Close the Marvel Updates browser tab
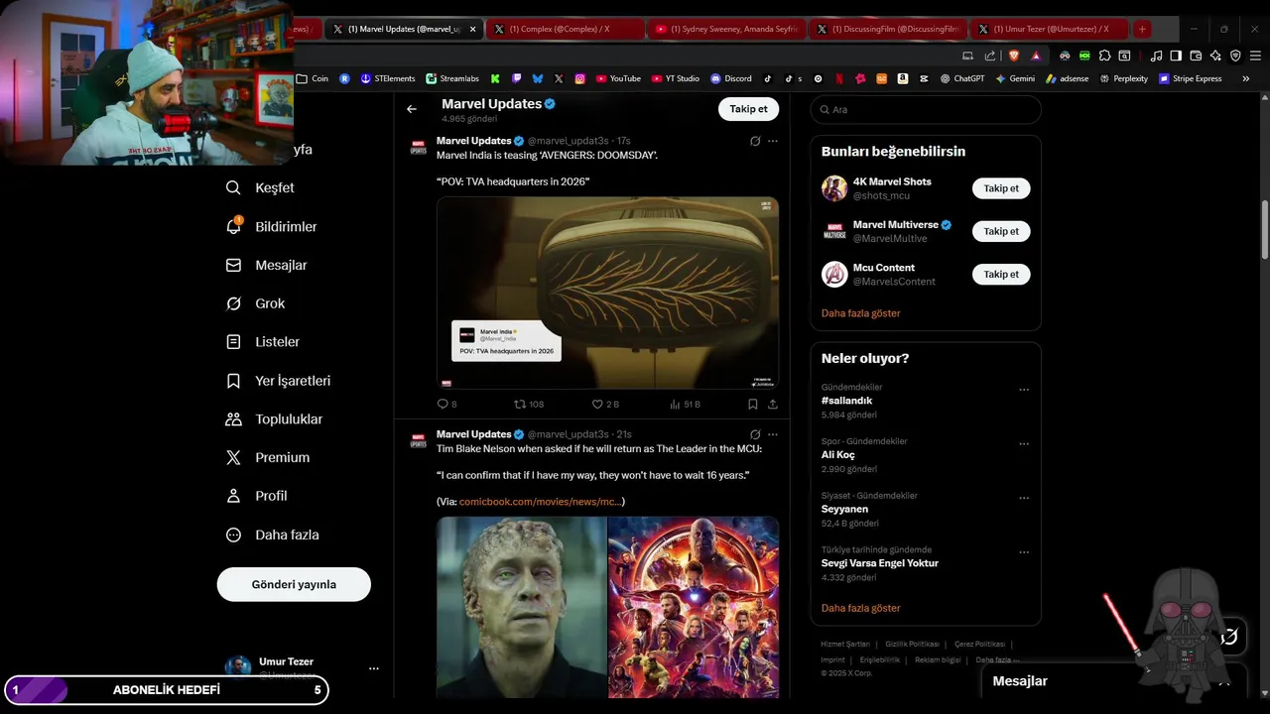 (472, 30)
